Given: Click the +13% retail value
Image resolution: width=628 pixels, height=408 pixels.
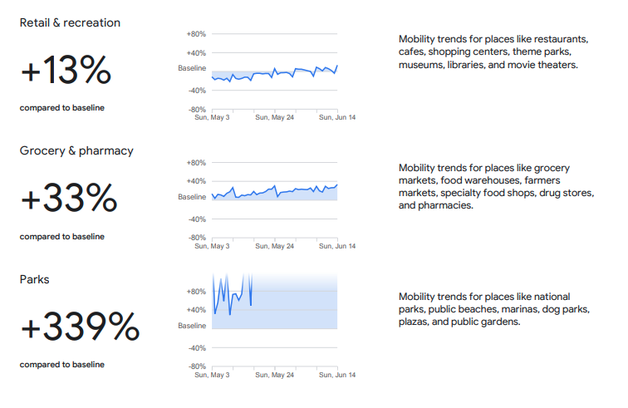Looking at the screenshot, I should pyautogui.click(x=66, y=70).
